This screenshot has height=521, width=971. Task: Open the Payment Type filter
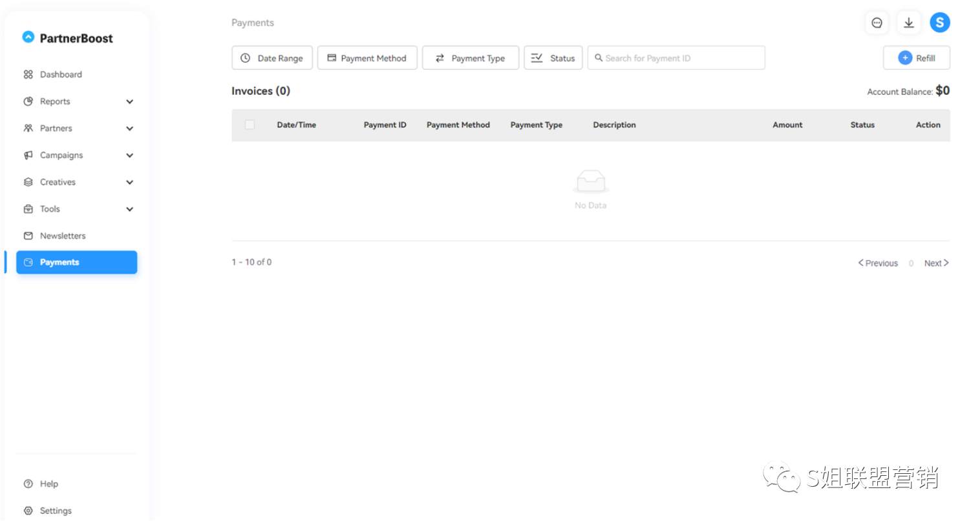click(x=471, y=58)
